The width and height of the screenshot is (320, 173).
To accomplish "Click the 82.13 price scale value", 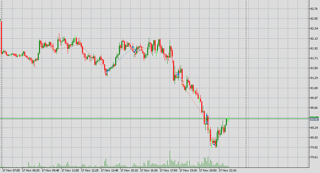I will pos(314,38).
